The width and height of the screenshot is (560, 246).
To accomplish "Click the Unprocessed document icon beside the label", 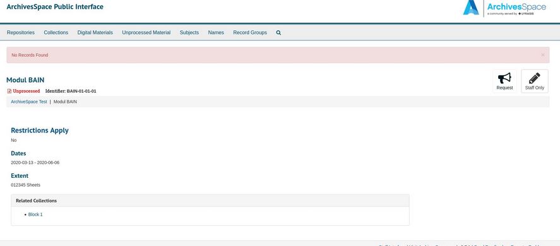I will [x=9, y=91].
